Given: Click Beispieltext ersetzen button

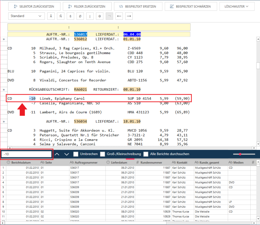Looking at the screenshot, I should 138,6.
